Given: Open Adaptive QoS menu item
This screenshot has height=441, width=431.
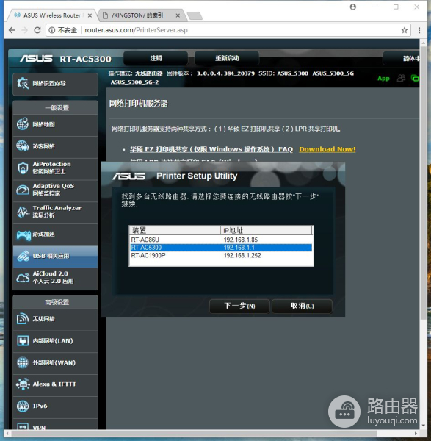Looking at the screenshot, I should (55, 190).
